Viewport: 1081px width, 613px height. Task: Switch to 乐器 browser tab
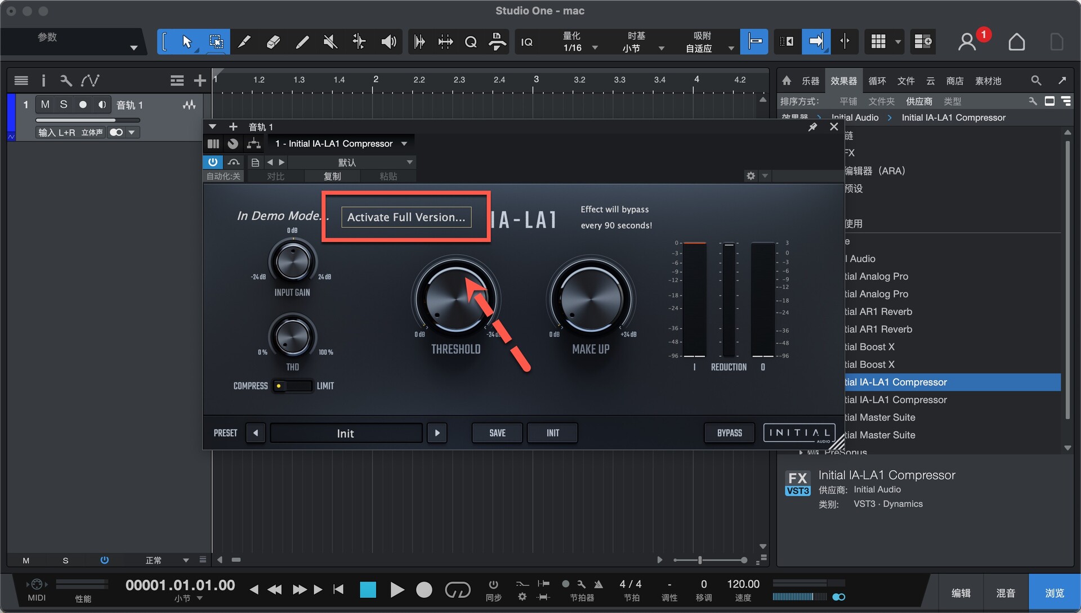(x=810, y=81)
